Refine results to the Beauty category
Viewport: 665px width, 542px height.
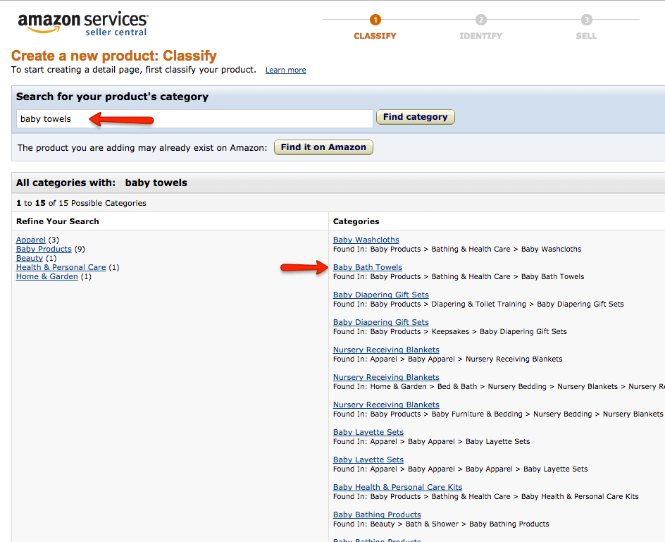coord(30,258)
